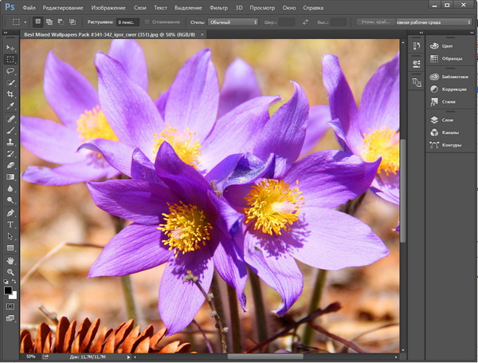This screenshot has height=363, width=478.
Task: Select the Hand tool
Action: click(10, 260)
